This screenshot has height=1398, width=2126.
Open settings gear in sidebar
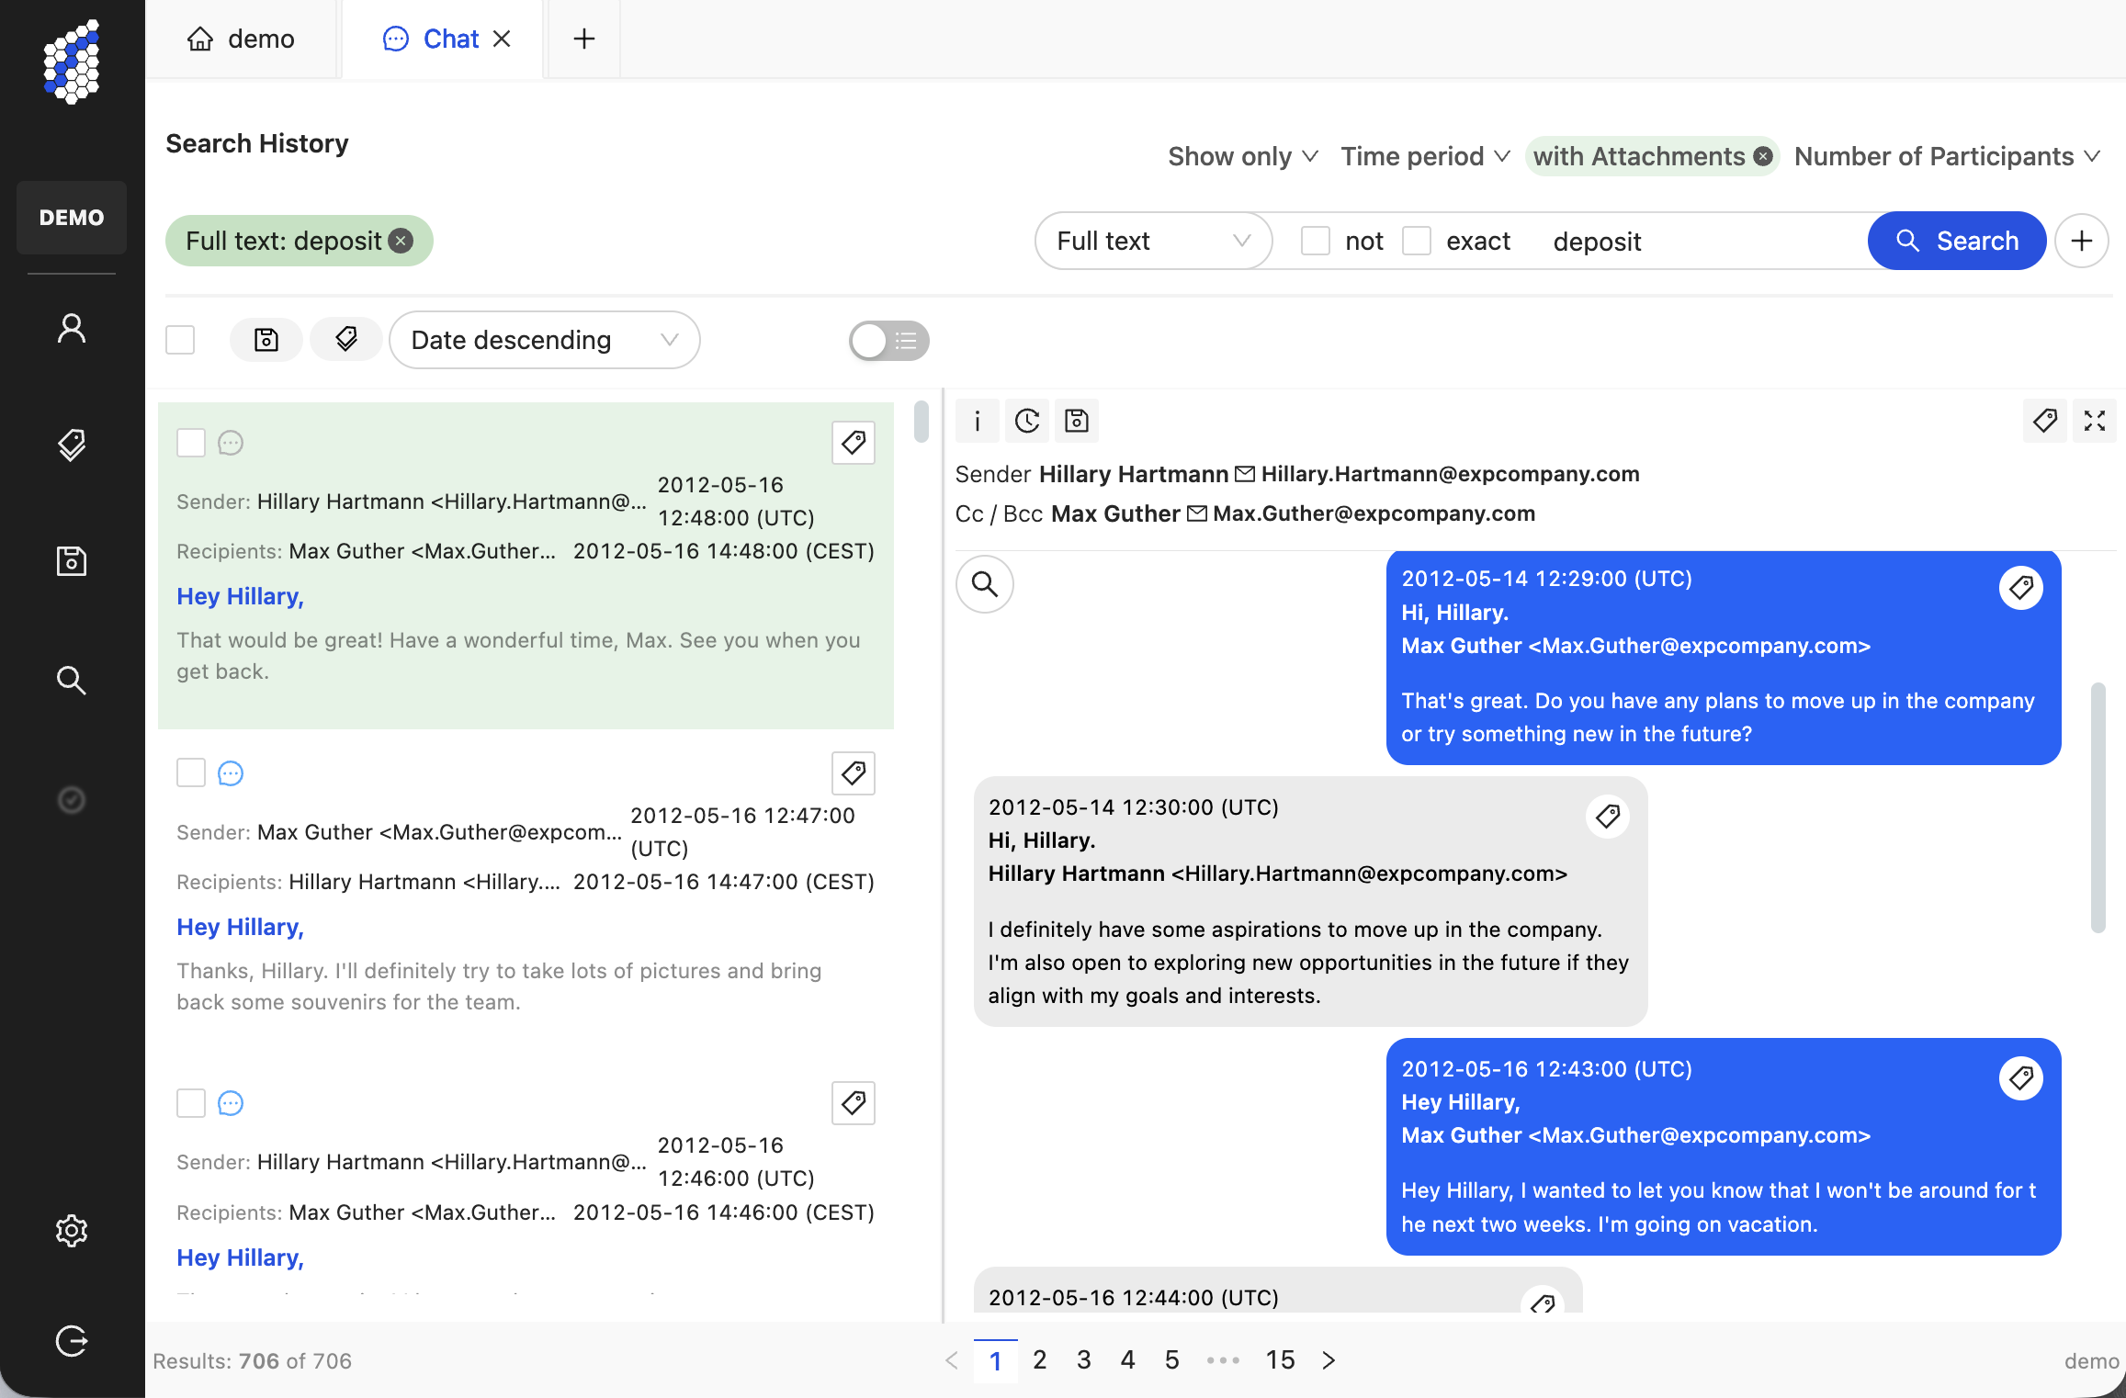[72, 1231]
